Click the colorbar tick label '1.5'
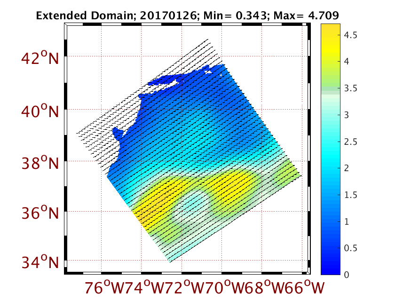Viewport: 411px width, 308px height. (350, 195)
